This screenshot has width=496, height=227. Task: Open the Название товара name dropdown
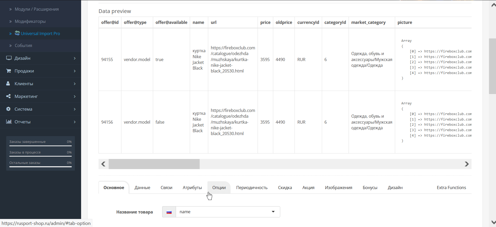(228, 212)
